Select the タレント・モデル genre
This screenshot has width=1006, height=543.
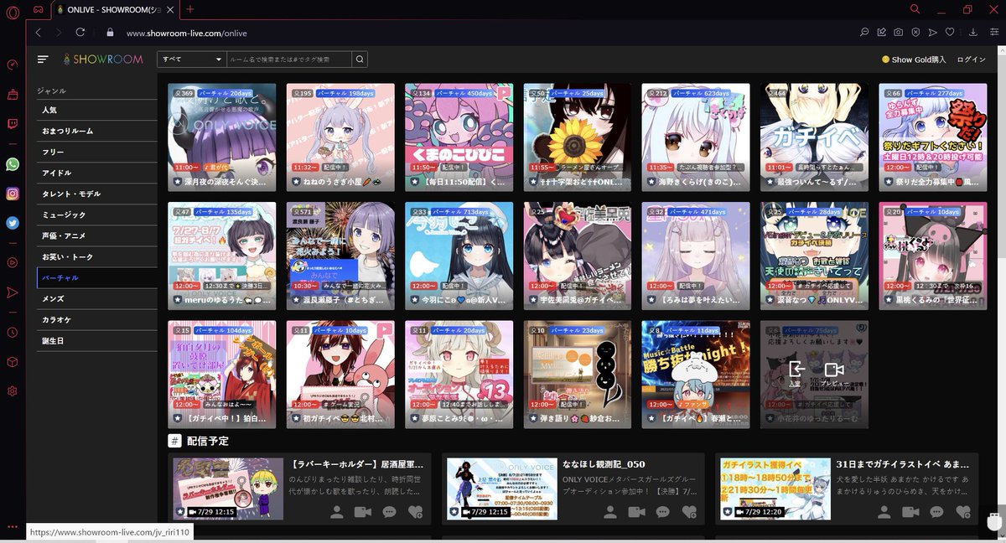coord(97,194)
